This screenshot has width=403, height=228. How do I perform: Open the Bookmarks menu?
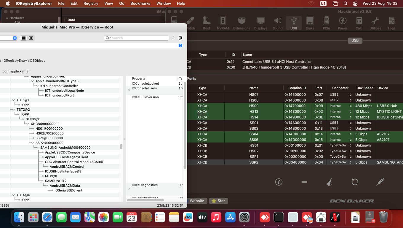coord(140,4)
